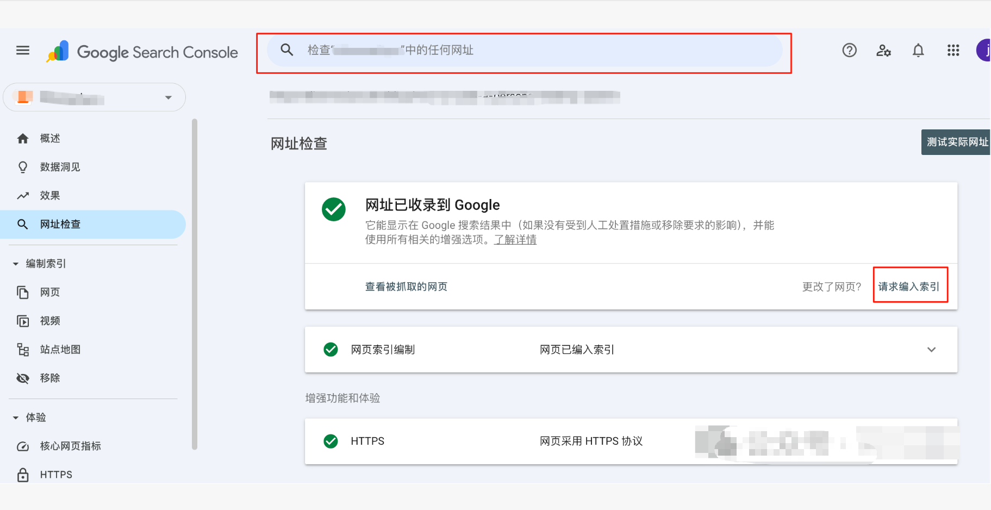991x510 pixels.
Task: Select the 站点地图 sidebar icon
Action: [23, 350]
